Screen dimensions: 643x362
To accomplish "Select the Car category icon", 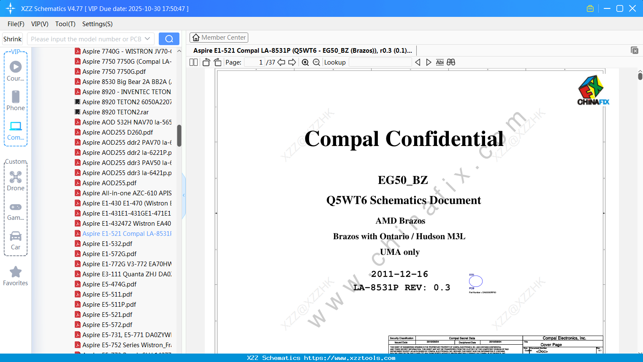I will (16, 240).
